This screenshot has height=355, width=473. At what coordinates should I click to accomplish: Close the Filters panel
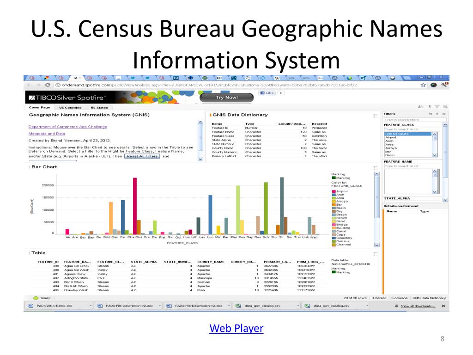pyautogui.click(x=444, y=114)
